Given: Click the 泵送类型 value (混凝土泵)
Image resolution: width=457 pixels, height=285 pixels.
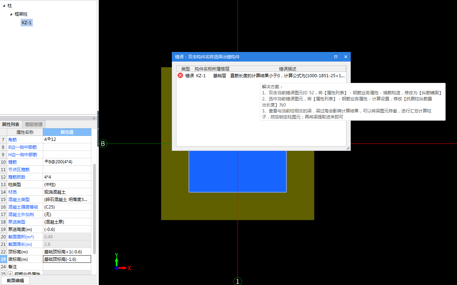Looking at the screenshot, I should [x=67, y=222].
